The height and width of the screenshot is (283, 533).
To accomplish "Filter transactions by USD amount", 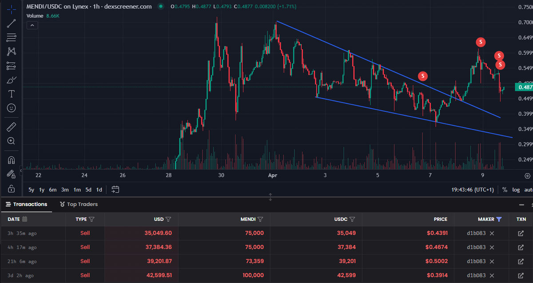I will pyautogui.click(x=168, y=219).
